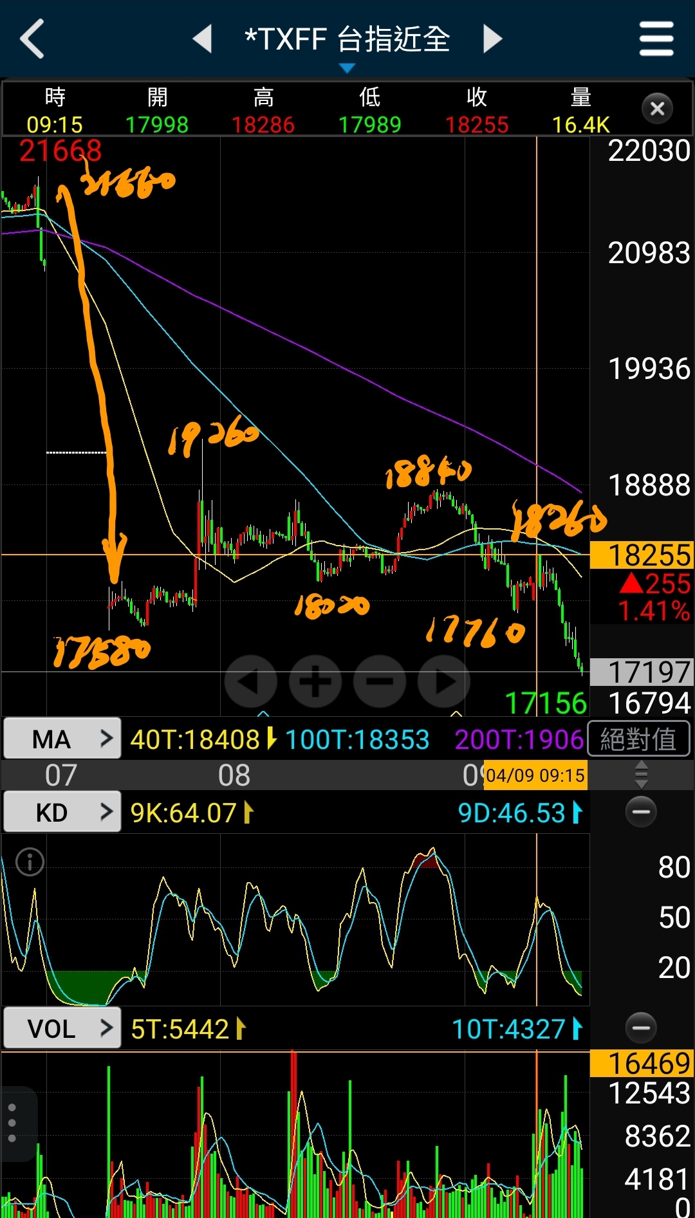
Task: Collapse the VOL indicator panel
Action: click(x=641, y=1028)
